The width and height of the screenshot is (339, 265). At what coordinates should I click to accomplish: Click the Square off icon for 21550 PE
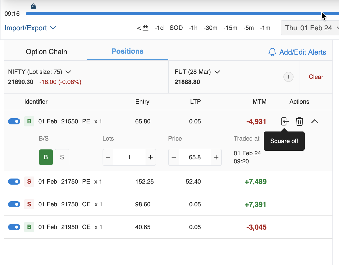285,121
